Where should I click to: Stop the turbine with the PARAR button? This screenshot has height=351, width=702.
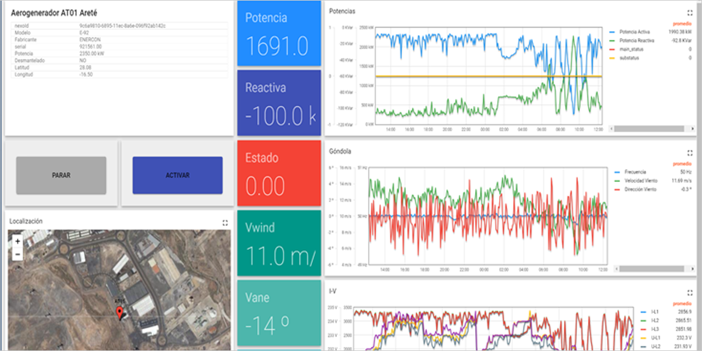61,175
